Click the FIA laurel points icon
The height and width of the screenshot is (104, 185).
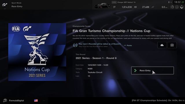point(75,45)
